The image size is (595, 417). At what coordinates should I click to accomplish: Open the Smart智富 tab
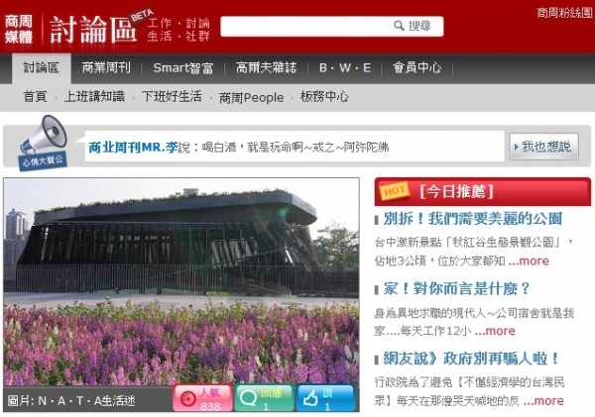click(182, 68)
